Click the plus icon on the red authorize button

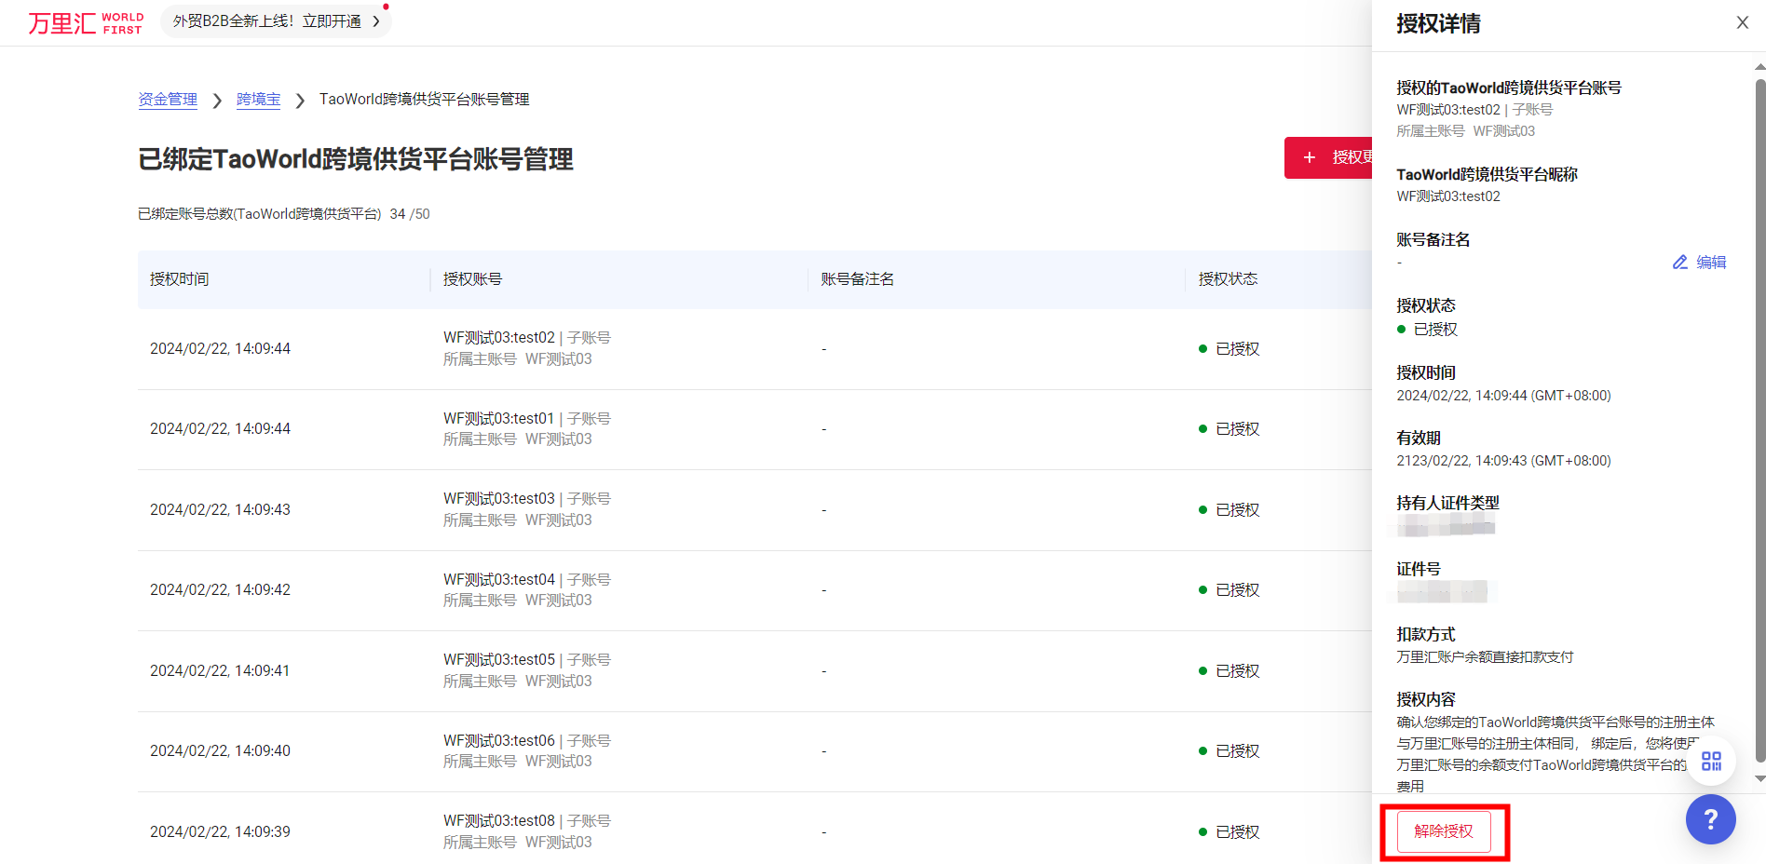tap(1311, 157)
